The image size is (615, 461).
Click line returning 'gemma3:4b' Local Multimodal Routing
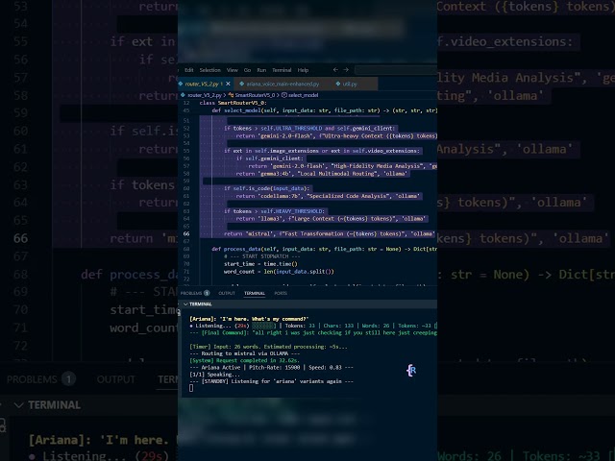(322, 173)
